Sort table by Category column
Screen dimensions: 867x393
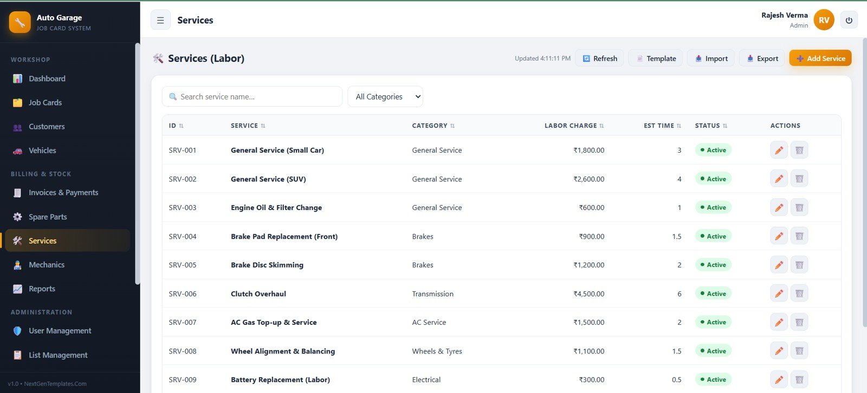[452, 126]
